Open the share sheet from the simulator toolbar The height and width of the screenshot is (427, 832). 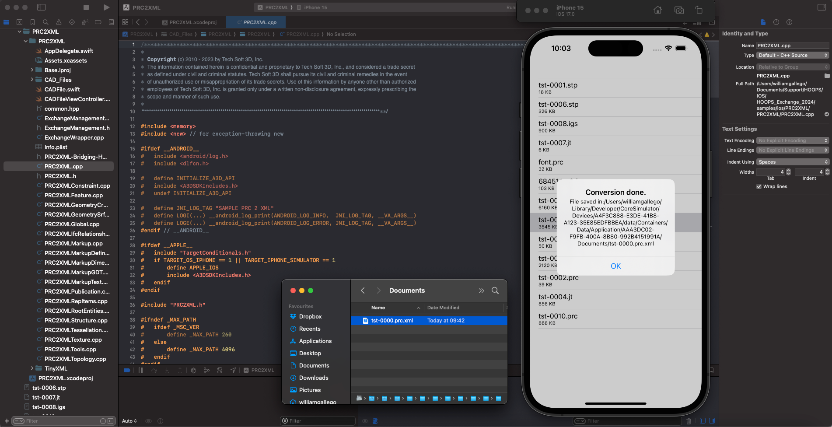[699, 10]
